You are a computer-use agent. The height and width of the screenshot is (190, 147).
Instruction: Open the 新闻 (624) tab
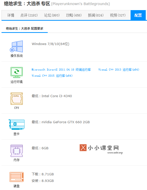(96, 15)
